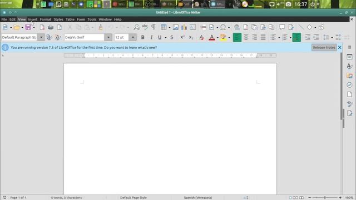Toggle italic formatting
This screenshot has height=200, width=356.
pyautogui.click(x=151, y=37)
